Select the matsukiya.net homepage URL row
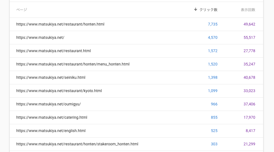The image size is (274, 152). pyautogui.click(x=40, y=38)
